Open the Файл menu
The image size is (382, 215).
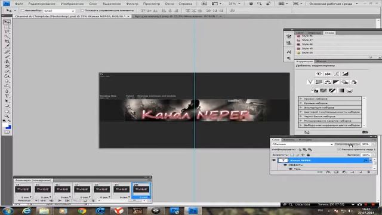coord(19,4)
